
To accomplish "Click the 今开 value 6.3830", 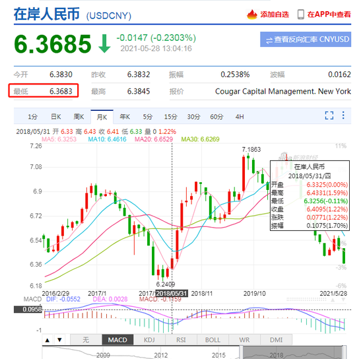I will click(61, 75).
